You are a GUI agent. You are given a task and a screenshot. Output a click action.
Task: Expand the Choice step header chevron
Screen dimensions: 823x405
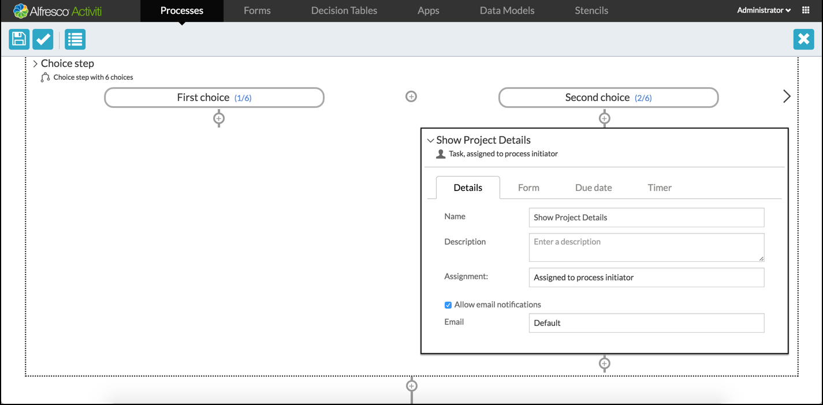[x=35, y=64]
